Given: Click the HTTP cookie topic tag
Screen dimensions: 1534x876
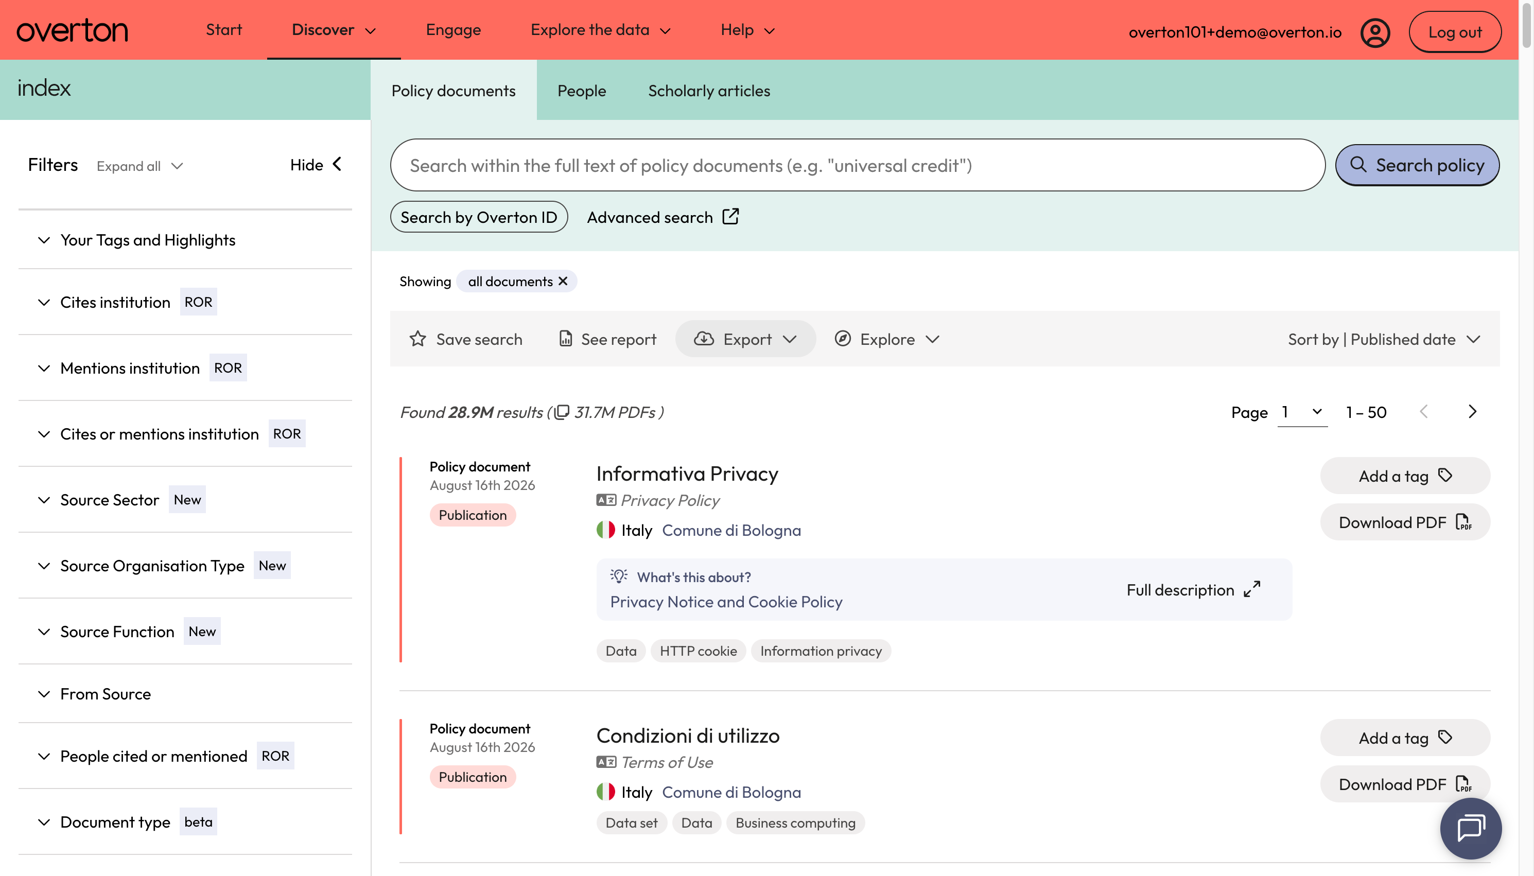Looking at the screenshot, I should click(698, 651).
